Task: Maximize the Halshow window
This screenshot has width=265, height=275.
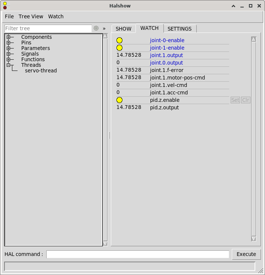Action: 250,6
